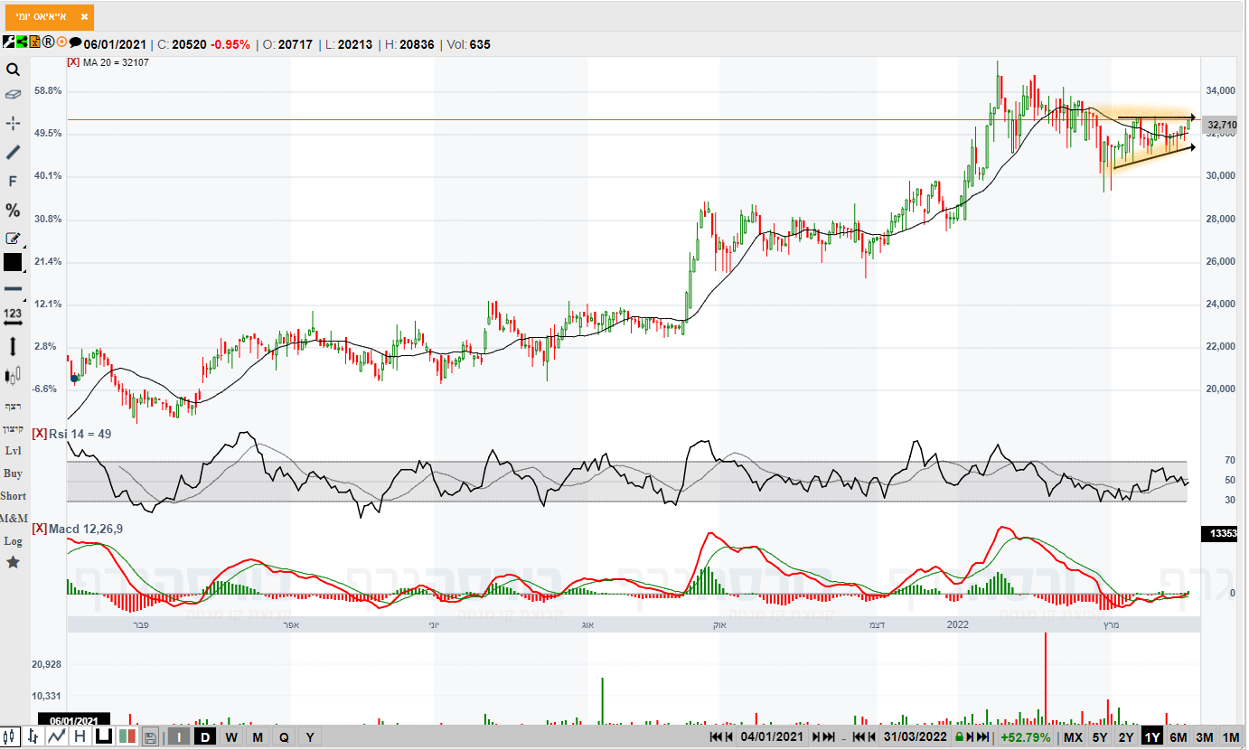The width and height of the screenshot is (1249, 750).
Task: Set chart range to 2Y
Action: [1126, 737]
